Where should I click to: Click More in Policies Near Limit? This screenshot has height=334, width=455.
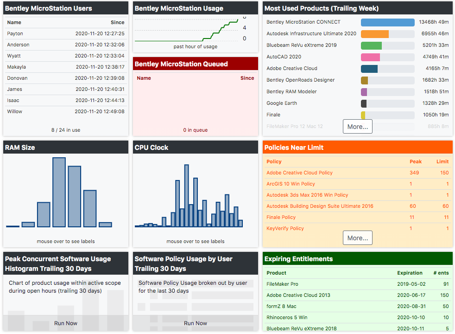point(358,238)
